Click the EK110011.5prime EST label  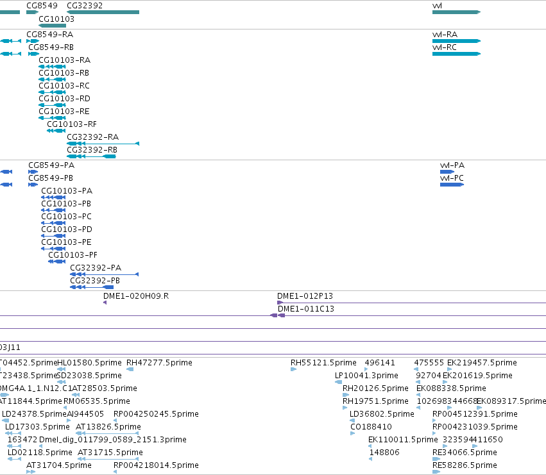(403, 440)
